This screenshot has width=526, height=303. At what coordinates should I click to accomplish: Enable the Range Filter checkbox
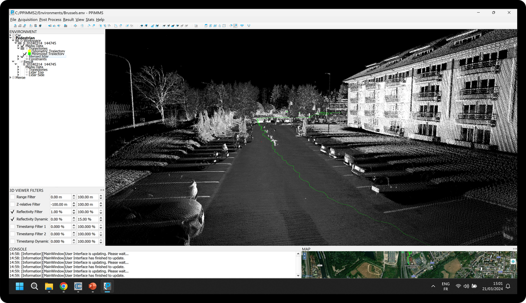click(12, 197)
